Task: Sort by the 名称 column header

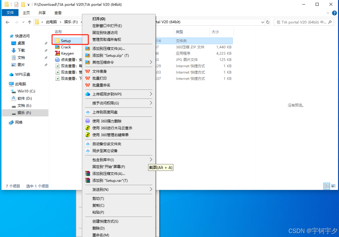Action: point(58,32)
